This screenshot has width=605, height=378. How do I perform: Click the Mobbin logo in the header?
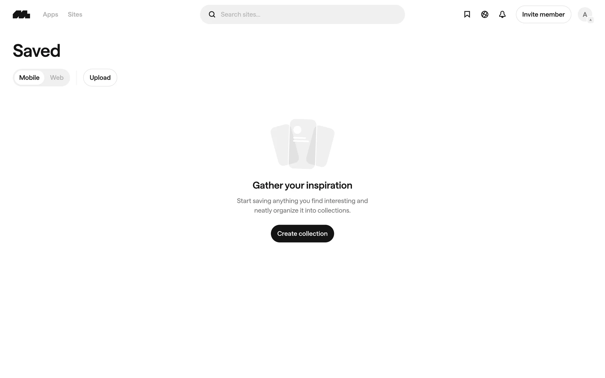pyautogui.click(x=21, y=14)
